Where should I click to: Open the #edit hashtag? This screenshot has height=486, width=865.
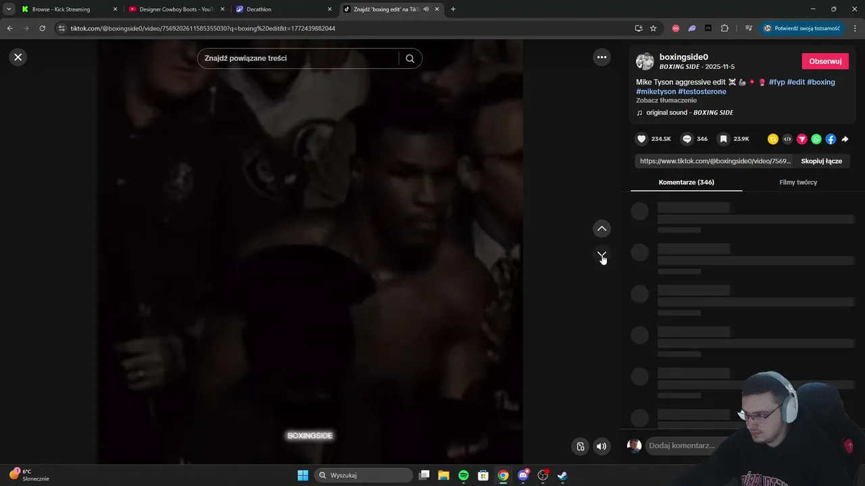[796, 82]
